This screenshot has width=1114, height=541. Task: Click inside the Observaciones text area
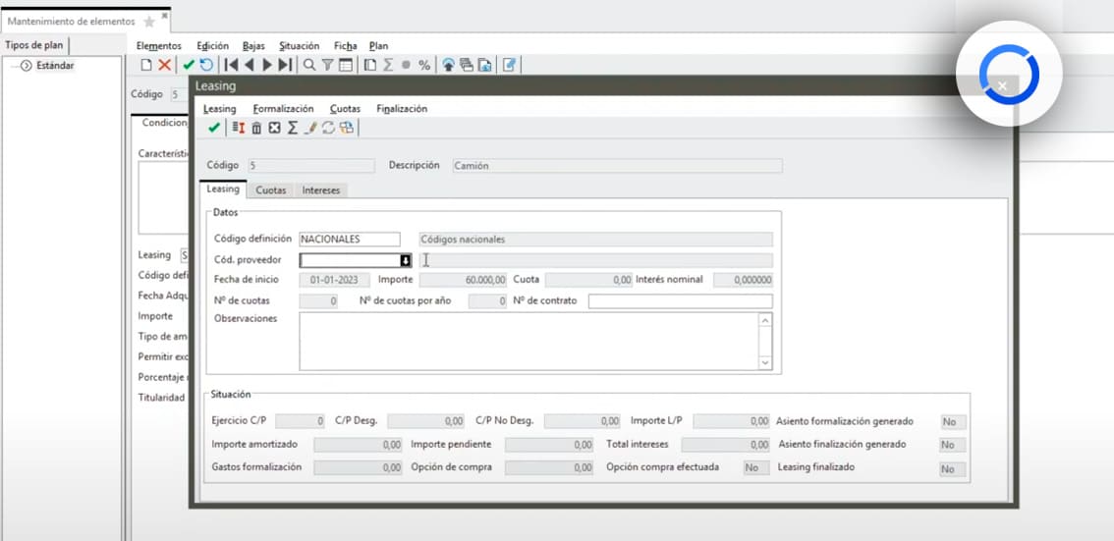pyautogui.click(x=529, y=342)
